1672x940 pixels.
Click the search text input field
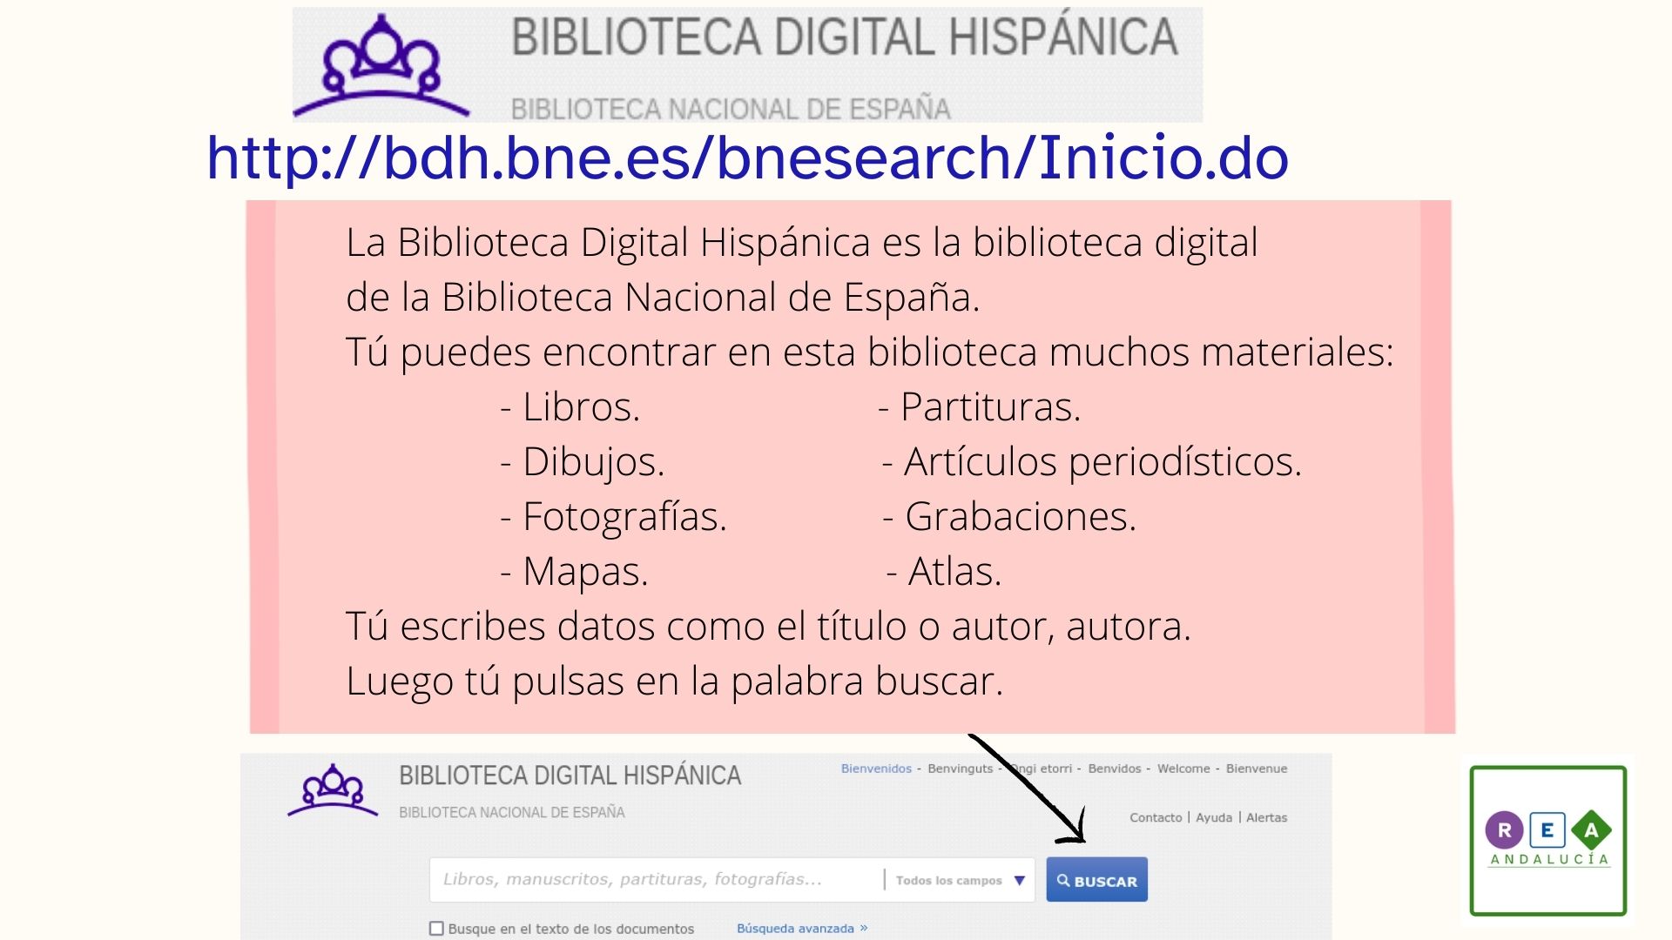(657, 880)
